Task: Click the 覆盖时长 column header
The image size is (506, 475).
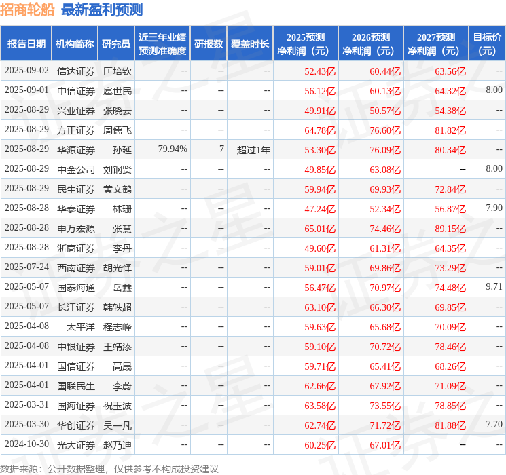Action: pos(250,44)
